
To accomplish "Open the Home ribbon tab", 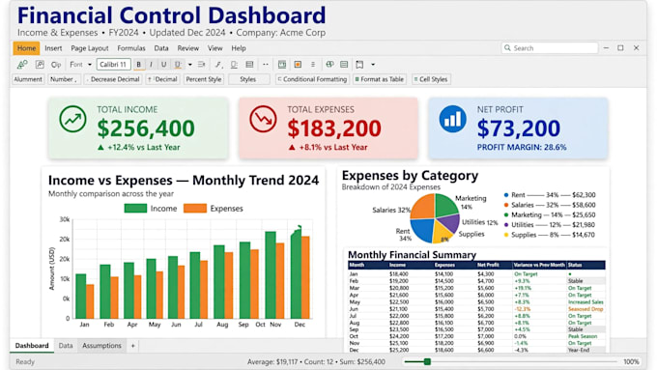I will (x=26, y=48).
